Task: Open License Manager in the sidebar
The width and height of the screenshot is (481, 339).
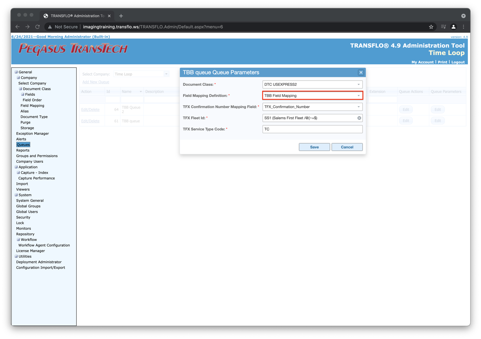Action: point(30,251)
